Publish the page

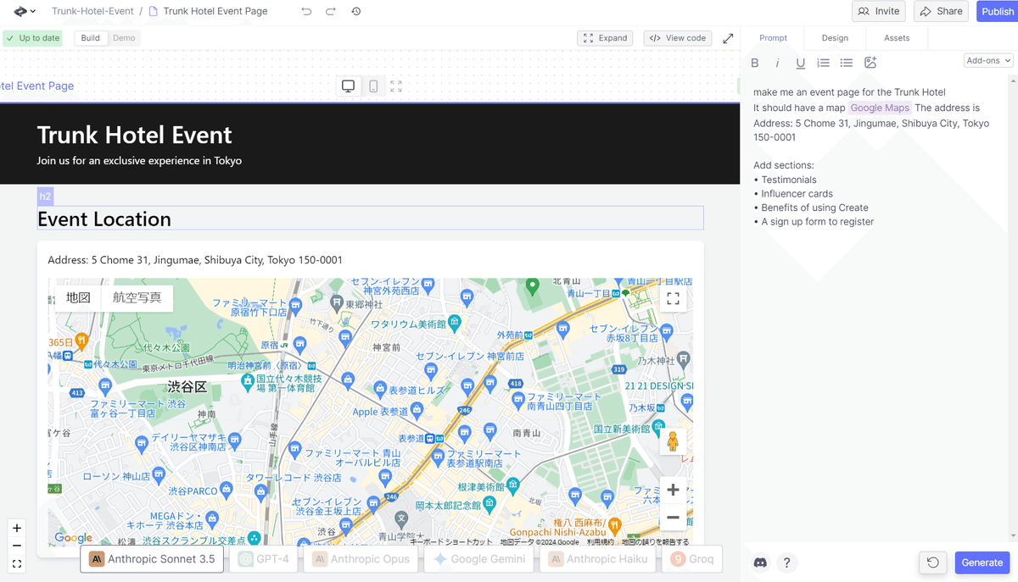coord(998,11)
